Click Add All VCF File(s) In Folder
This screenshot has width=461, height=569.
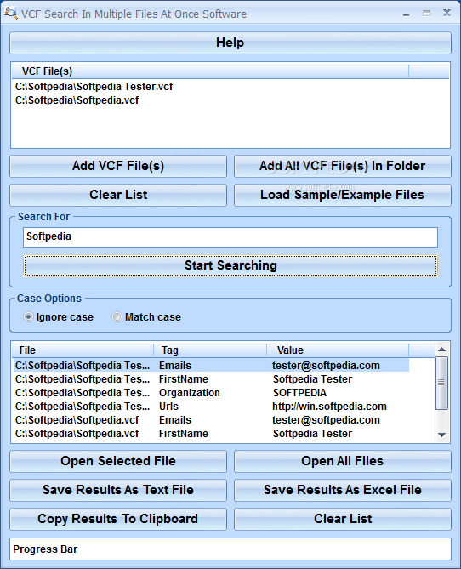(x=342, y=166)
